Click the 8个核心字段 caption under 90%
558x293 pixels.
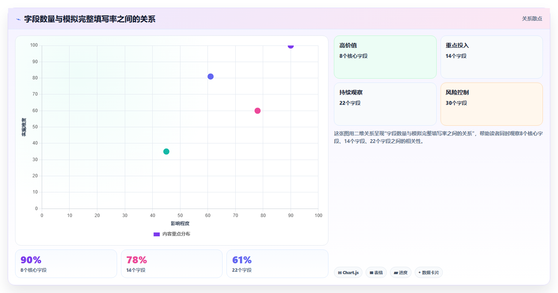pos(34,270)
